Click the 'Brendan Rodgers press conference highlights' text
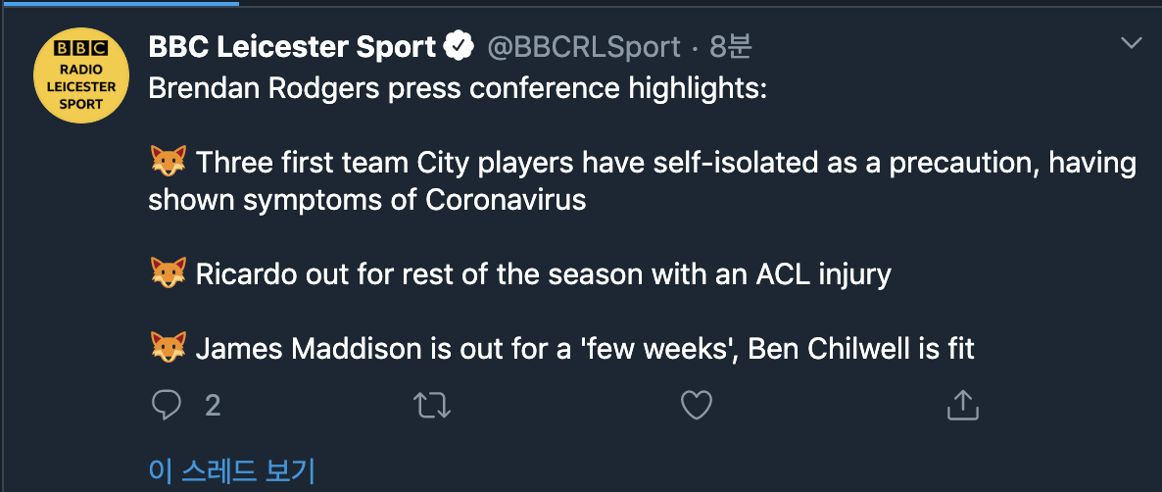 (x=458, y=88)
